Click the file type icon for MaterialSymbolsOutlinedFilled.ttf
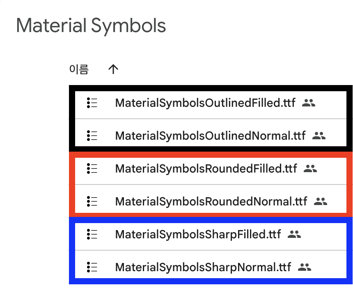This screenshot has height=295, width=353. (92, 103)
